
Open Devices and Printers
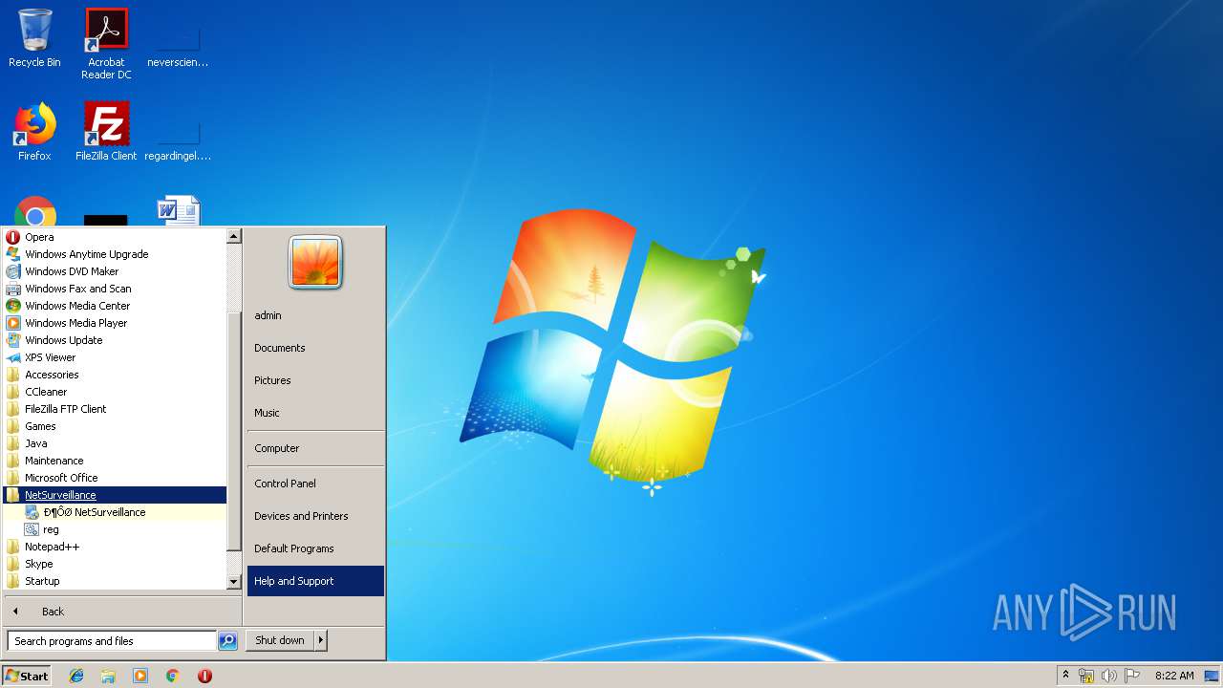[315, 516]
